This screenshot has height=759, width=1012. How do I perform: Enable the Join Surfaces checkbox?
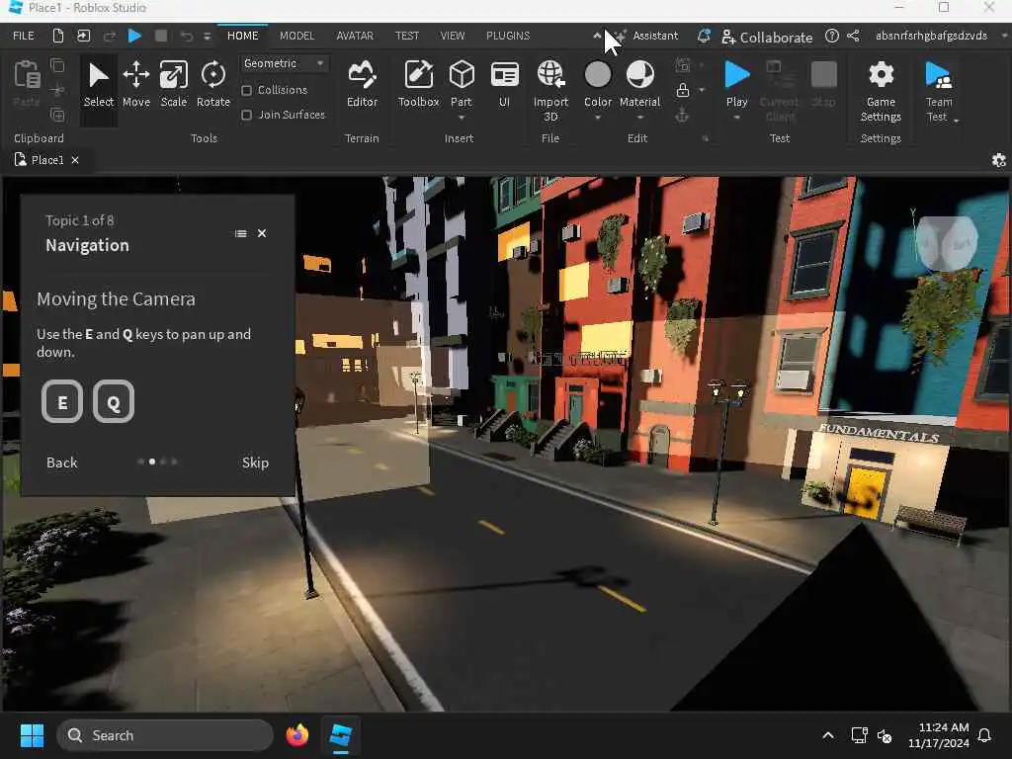[x=246, y=115]
